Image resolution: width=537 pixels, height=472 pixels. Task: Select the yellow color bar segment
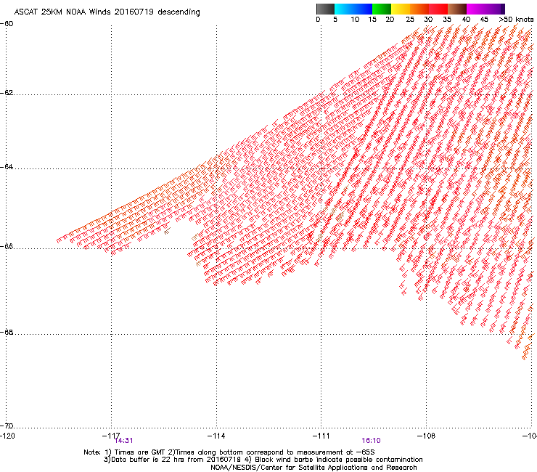tap(401, 9)
